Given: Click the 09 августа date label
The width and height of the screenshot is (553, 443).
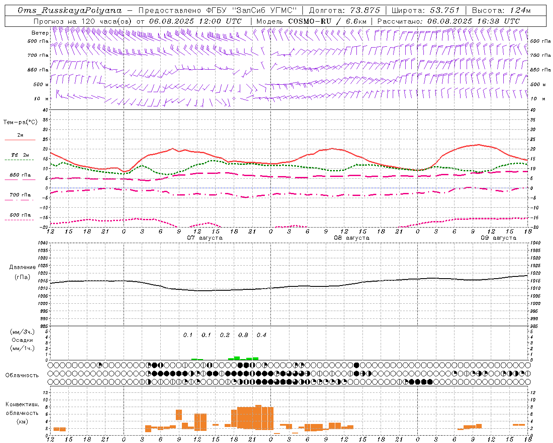Looking at the screenshot, I should point(499,238).
